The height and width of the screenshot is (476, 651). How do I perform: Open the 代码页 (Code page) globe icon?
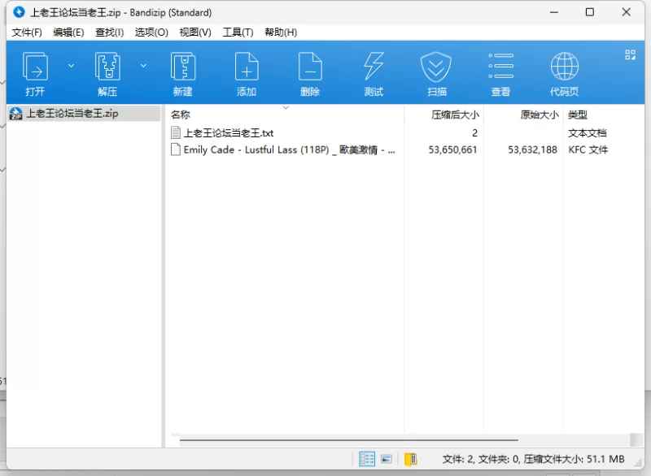pos(564,67)
